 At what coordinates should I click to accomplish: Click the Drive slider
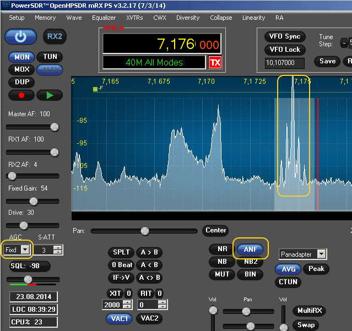click(x=33, y=225)
